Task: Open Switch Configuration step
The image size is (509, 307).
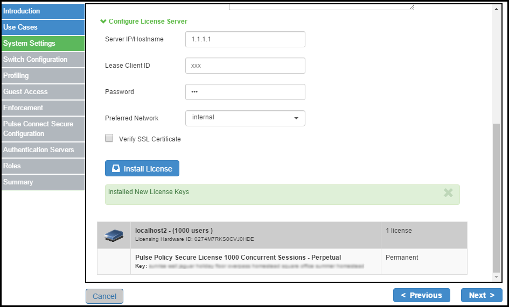Action: (x=43, y=60)
